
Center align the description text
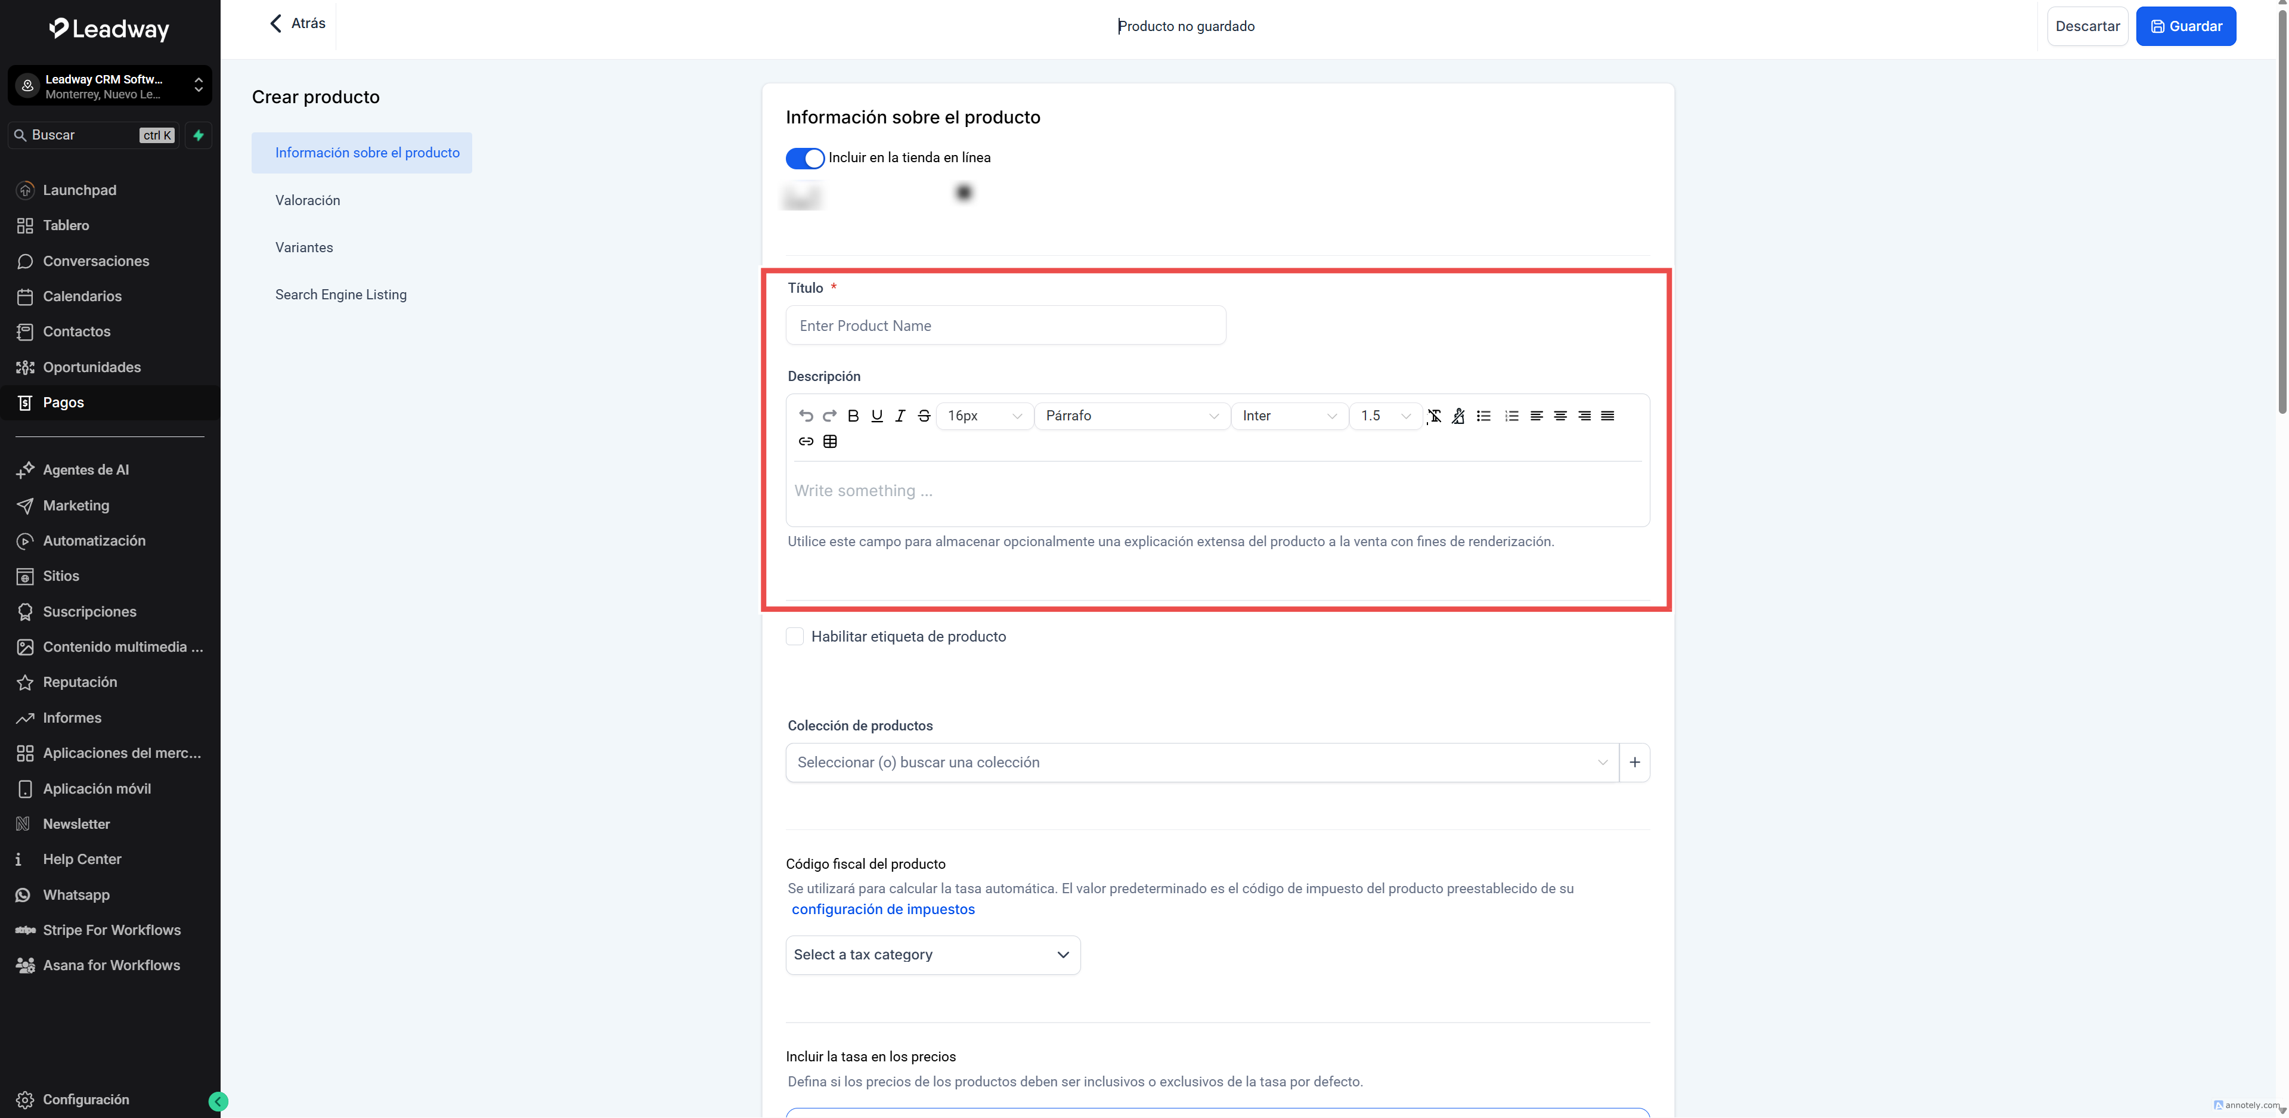coord(1559,416)
